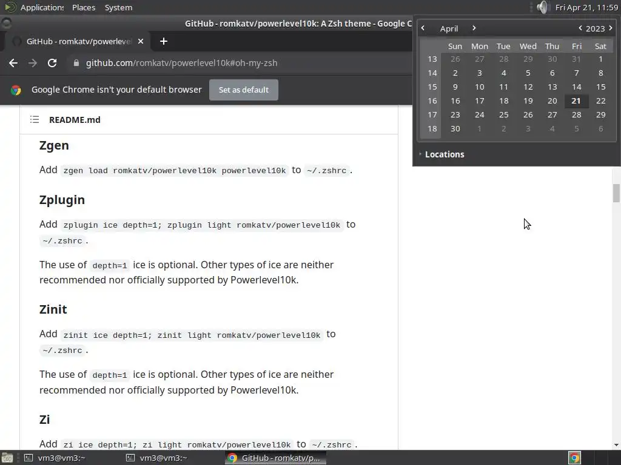The height and width of the screenshot is (465, 621).
Task: Click the browser forward arrow
Action: pos(33,63)
